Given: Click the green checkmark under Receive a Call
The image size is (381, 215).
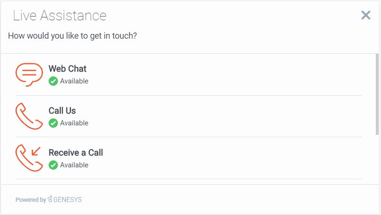Looking at the screenshot, I should pos(53,165).
